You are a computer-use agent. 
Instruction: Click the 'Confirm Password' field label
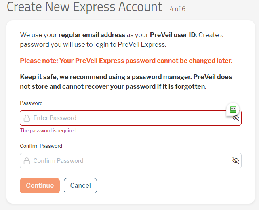click(x=41, y=146)
